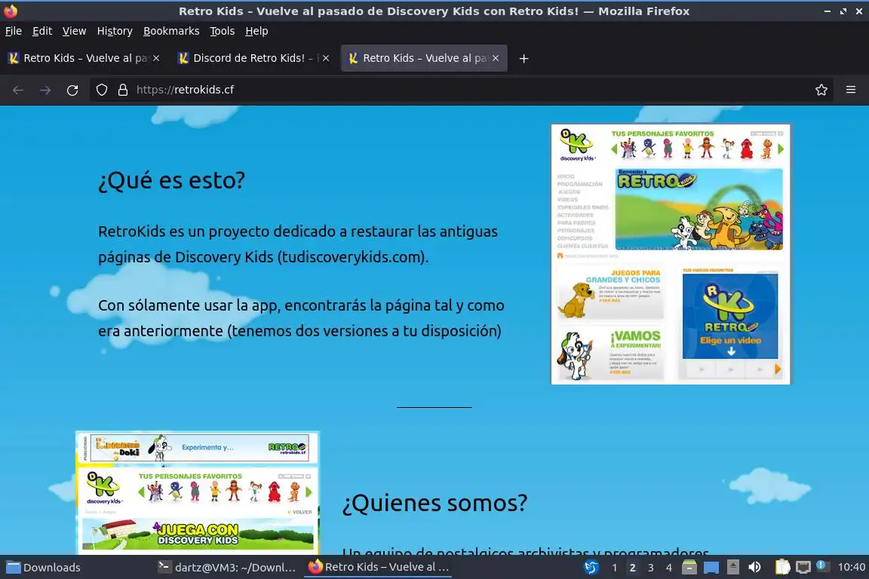This screenshot has height=579, width=869.
Task: Open the View menu
Action: tap(74, 31)
